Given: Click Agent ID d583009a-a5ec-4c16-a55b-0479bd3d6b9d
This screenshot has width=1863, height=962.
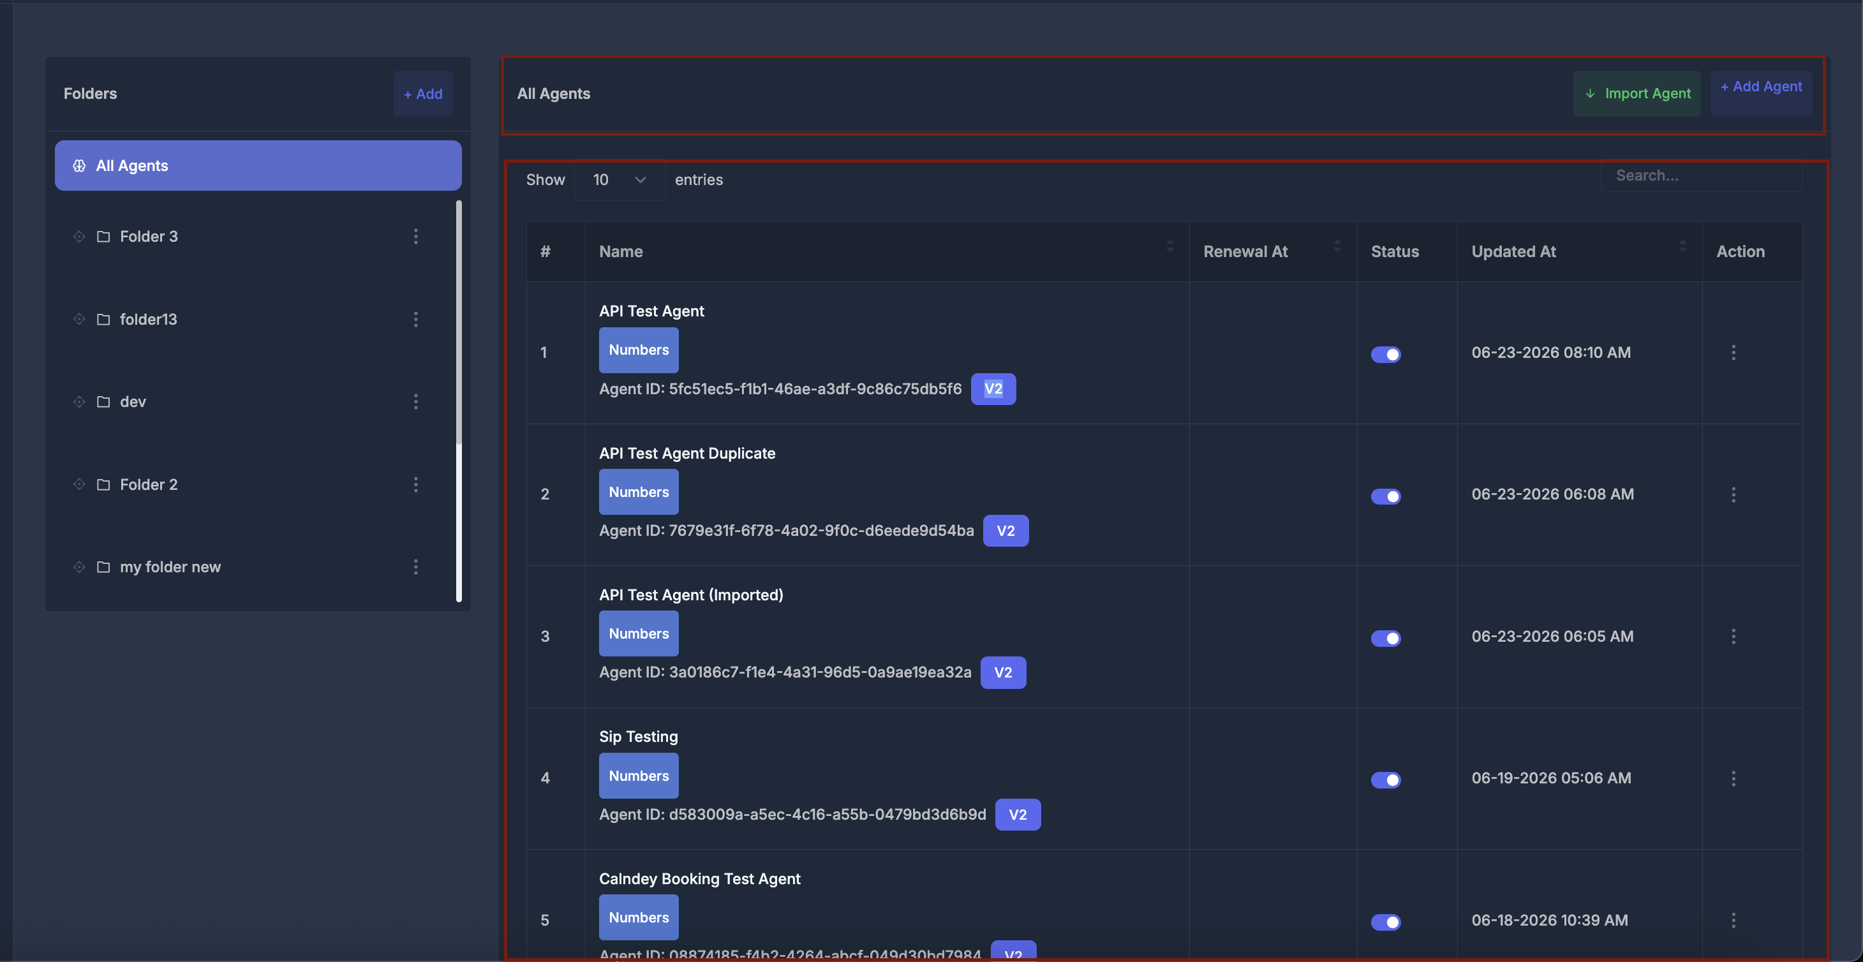Looking at the screenshot, I should (x=792, y=815).
